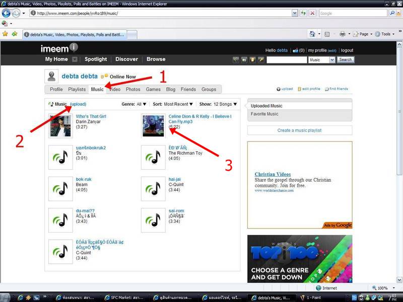Image resolution: width=403 pixels, height=302 pixels.
Task: Click the Internet zone globe in status bar
Action: pos(318,288)
